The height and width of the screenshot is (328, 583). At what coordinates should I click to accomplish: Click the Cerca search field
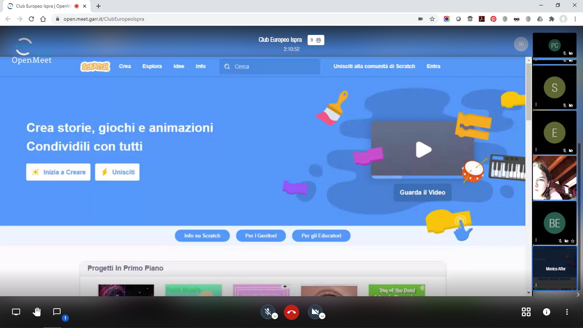tap(270, 67)
